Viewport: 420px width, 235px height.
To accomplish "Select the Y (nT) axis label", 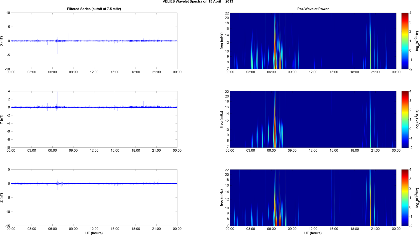I will pyautogui.click(x=2, y=119).
